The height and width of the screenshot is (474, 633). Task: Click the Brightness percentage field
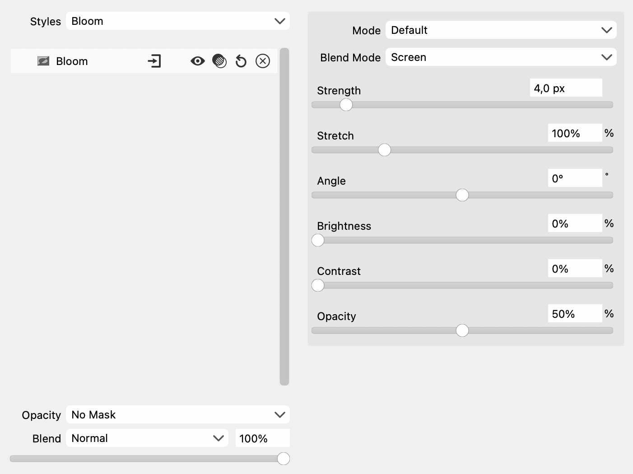[x=574, y=223]
